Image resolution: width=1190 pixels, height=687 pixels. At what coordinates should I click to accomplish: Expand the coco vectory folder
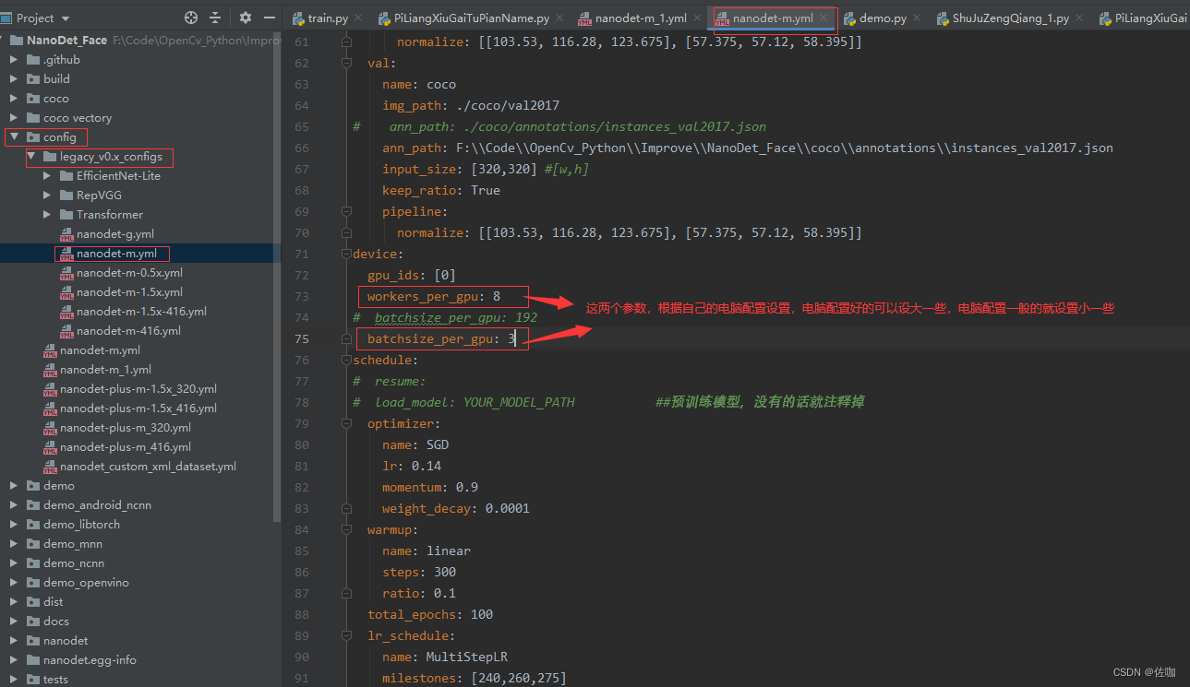14,118
